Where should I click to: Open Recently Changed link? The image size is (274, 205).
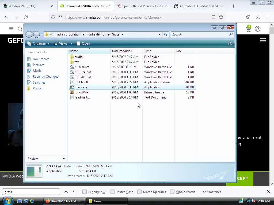(x=45, y=77)
